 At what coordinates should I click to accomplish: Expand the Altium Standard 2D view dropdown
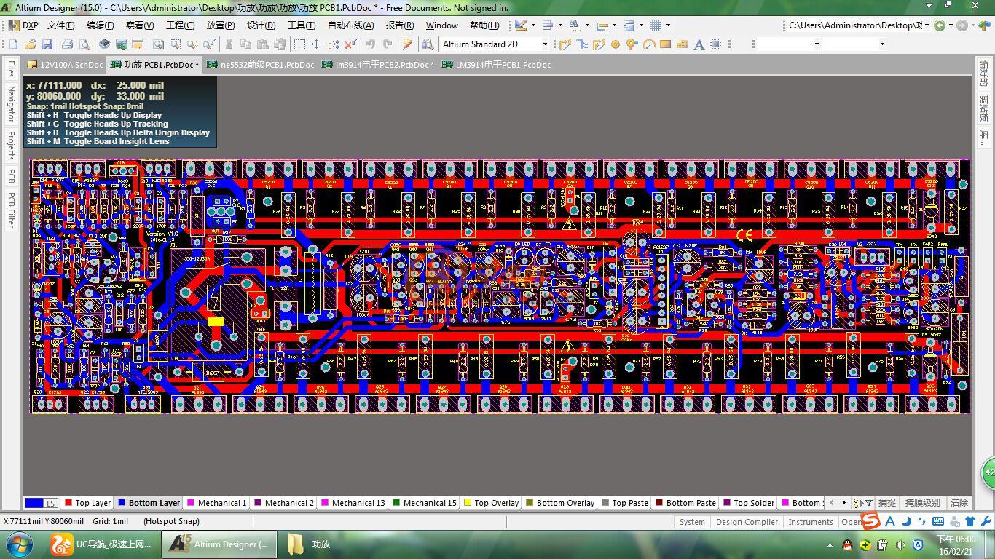(x=544, y=44)
